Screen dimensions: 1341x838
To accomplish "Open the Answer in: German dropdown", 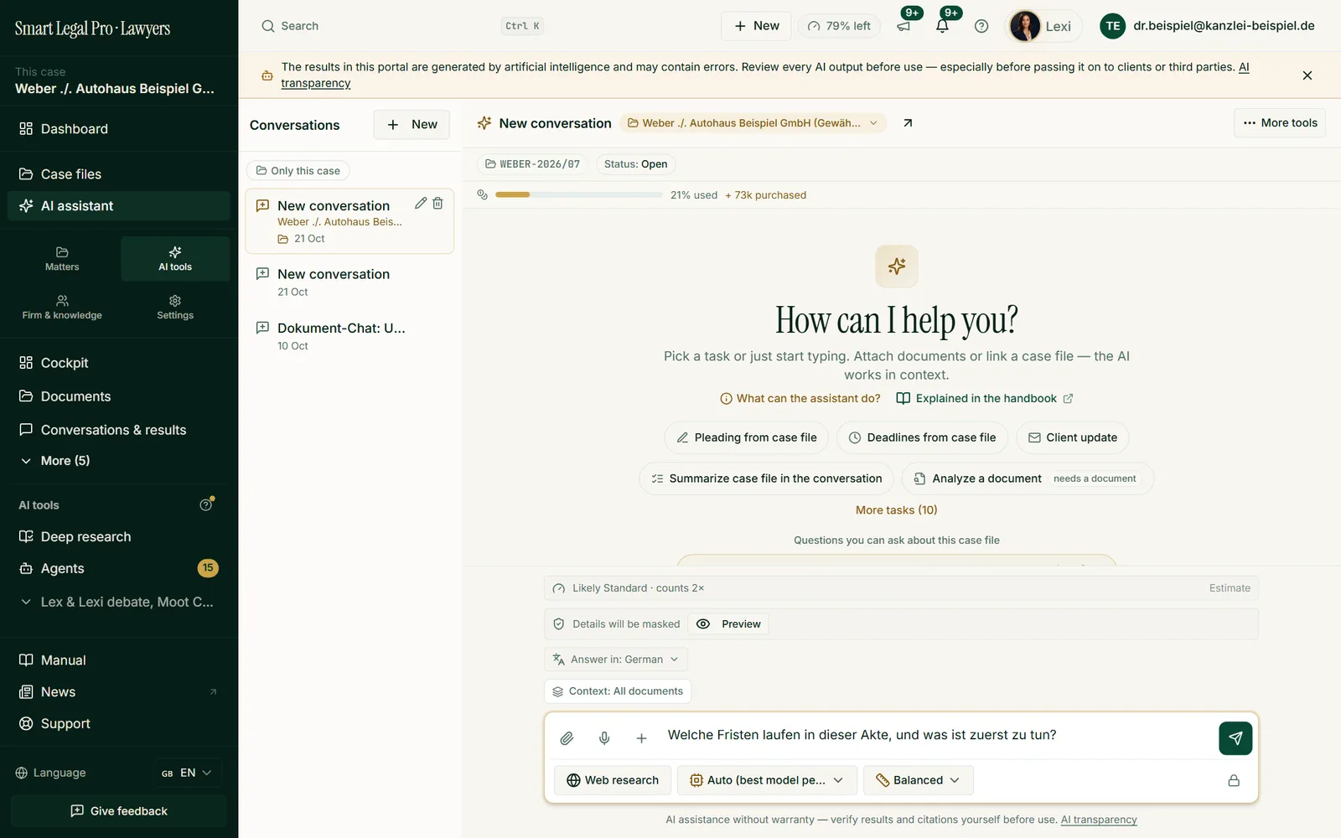I will tap(616, 660).
